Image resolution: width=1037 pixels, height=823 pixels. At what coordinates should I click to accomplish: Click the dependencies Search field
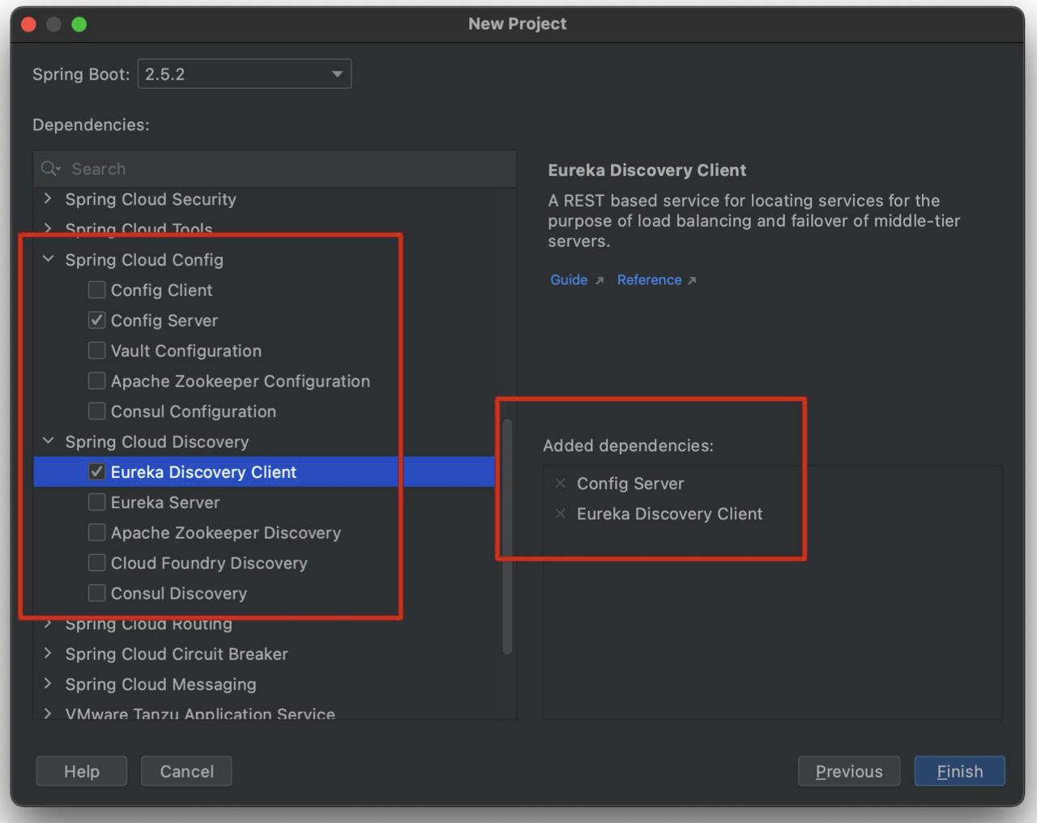[x=275, y=168]
